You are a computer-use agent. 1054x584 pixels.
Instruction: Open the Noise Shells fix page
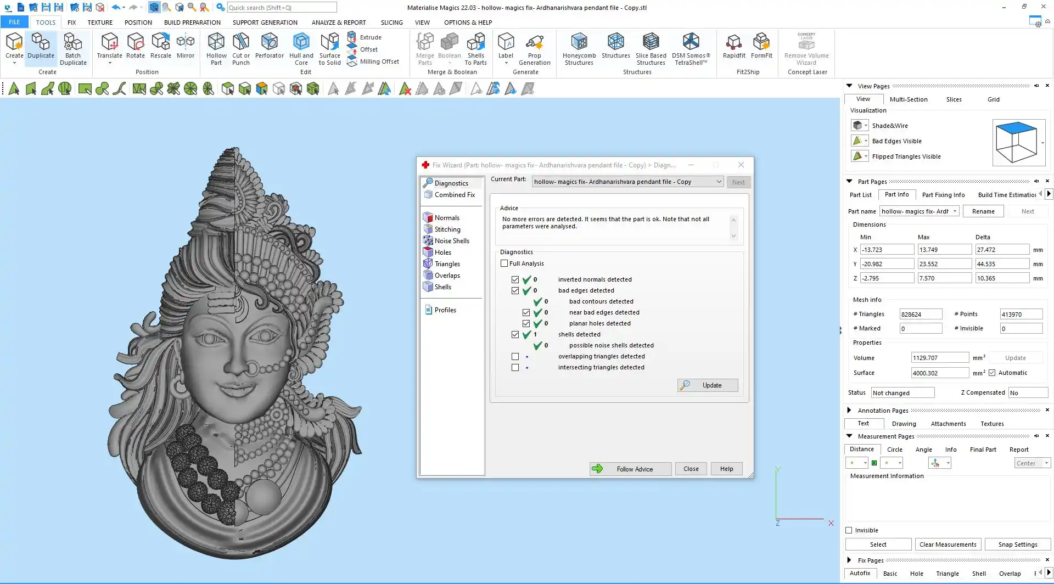click(451, 241)
